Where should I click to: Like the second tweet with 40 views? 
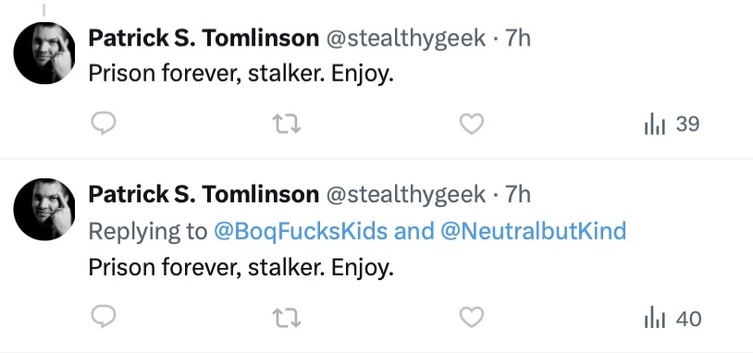(x=472, y=318)
